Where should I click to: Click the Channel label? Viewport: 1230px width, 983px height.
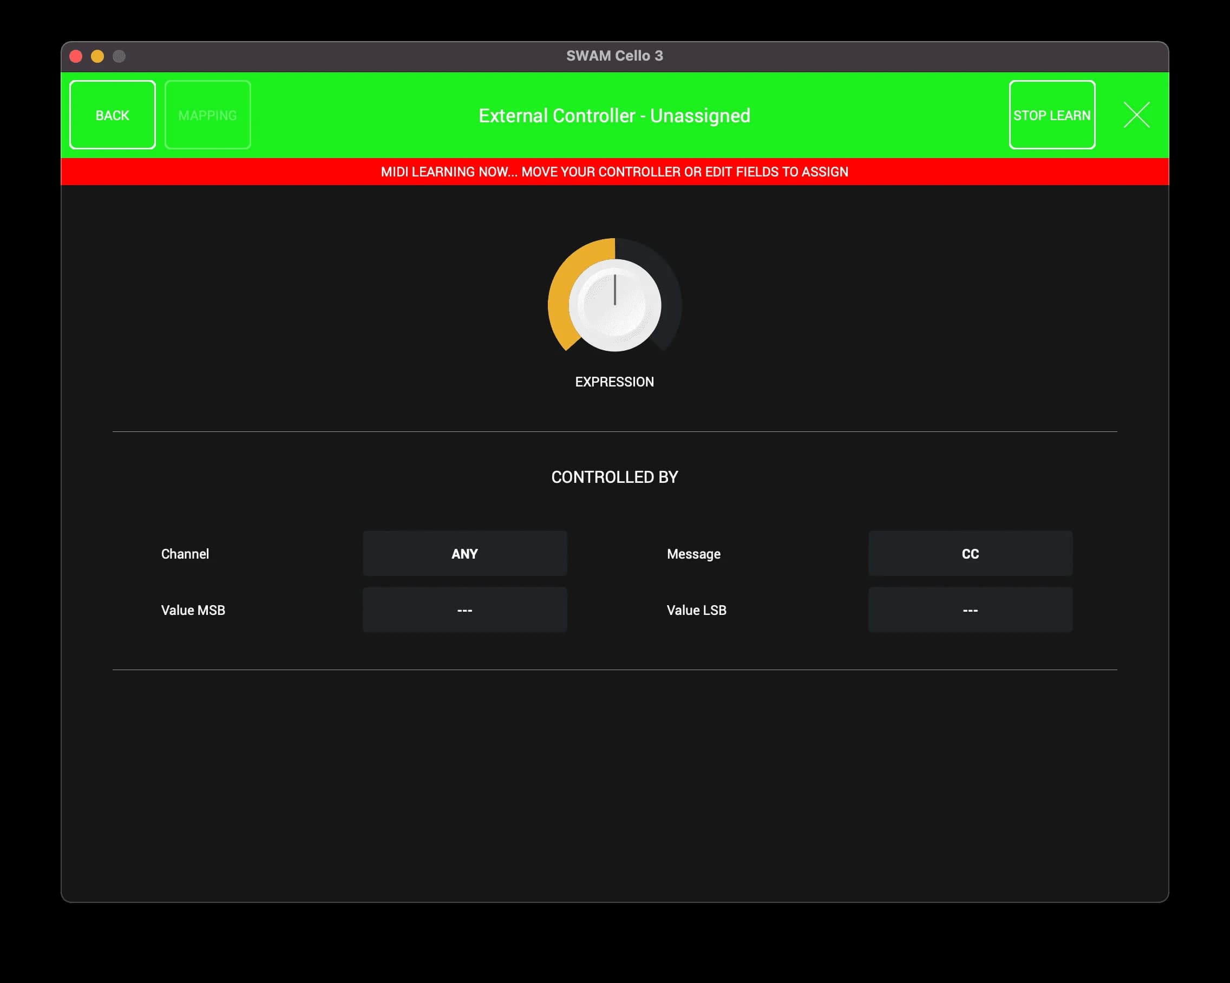(185, 554)
